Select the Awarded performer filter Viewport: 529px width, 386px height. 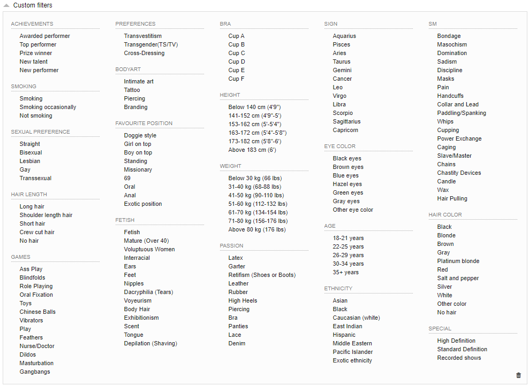(x=44, y=36)
